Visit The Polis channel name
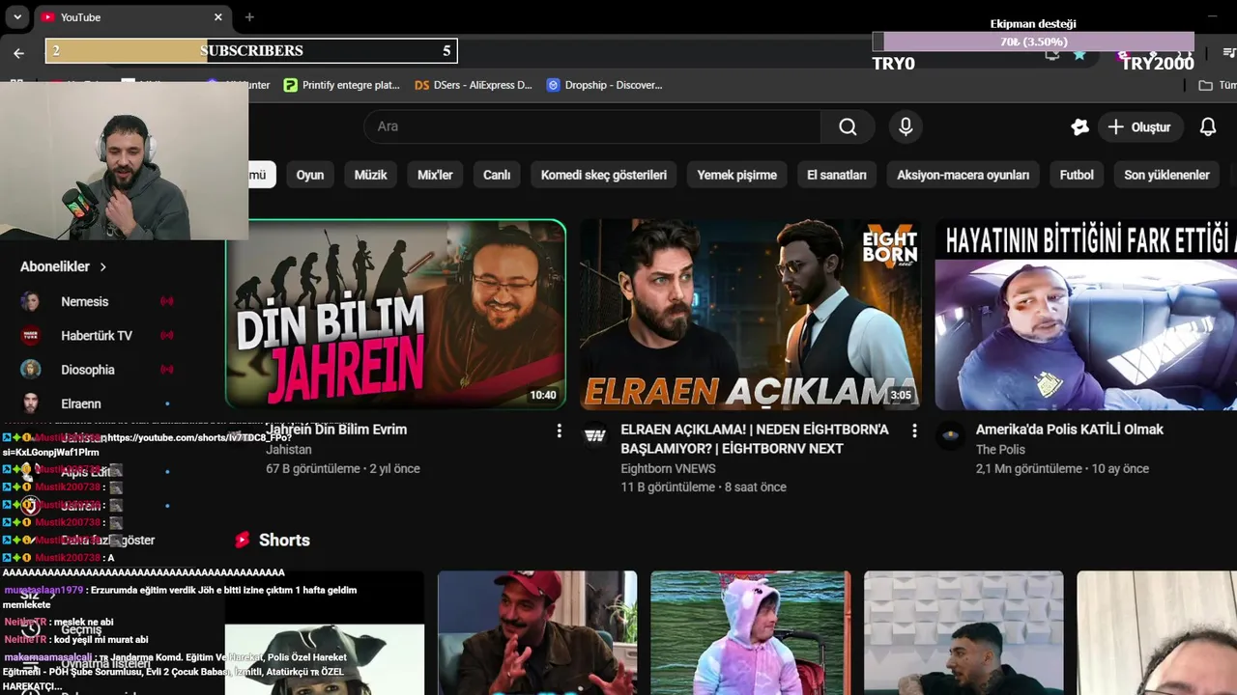 (1000, 450)
